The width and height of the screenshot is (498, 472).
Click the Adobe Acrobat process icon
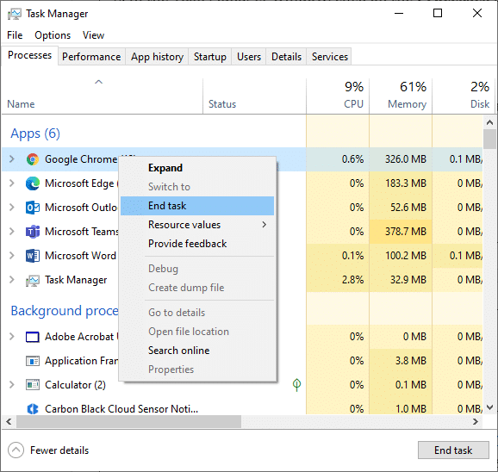pyautogui.click(x=33, y=337)
